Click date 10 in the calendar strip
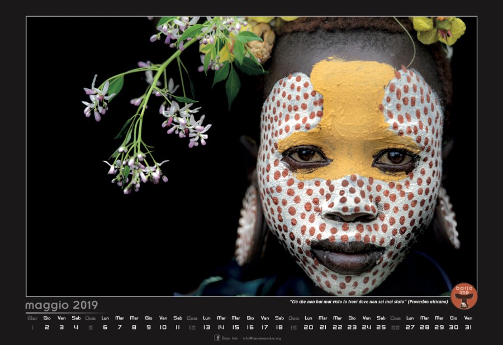Image resolution: width=503 pixels, height=345 pixels. 163,327
